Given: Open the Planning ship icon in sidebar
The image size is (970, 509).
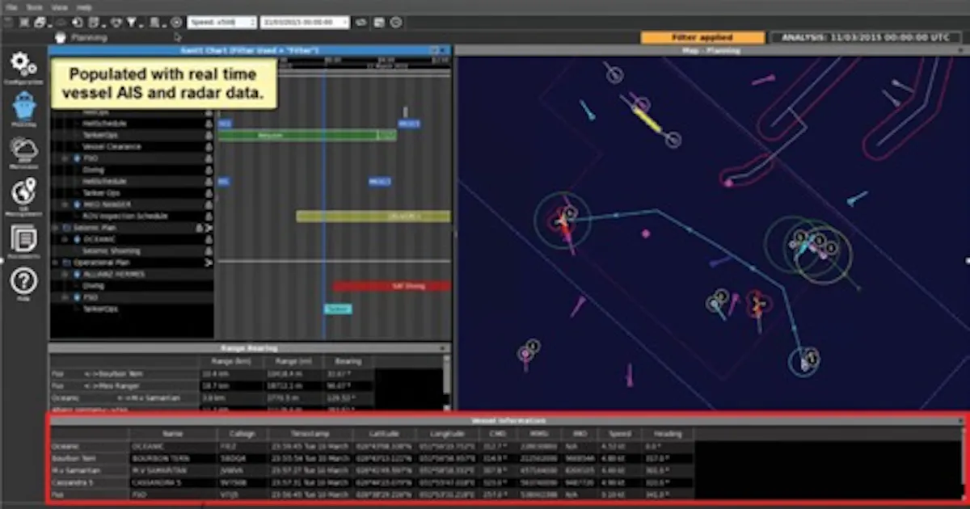Looking at the screenshot, I should (x=24, y=108).
